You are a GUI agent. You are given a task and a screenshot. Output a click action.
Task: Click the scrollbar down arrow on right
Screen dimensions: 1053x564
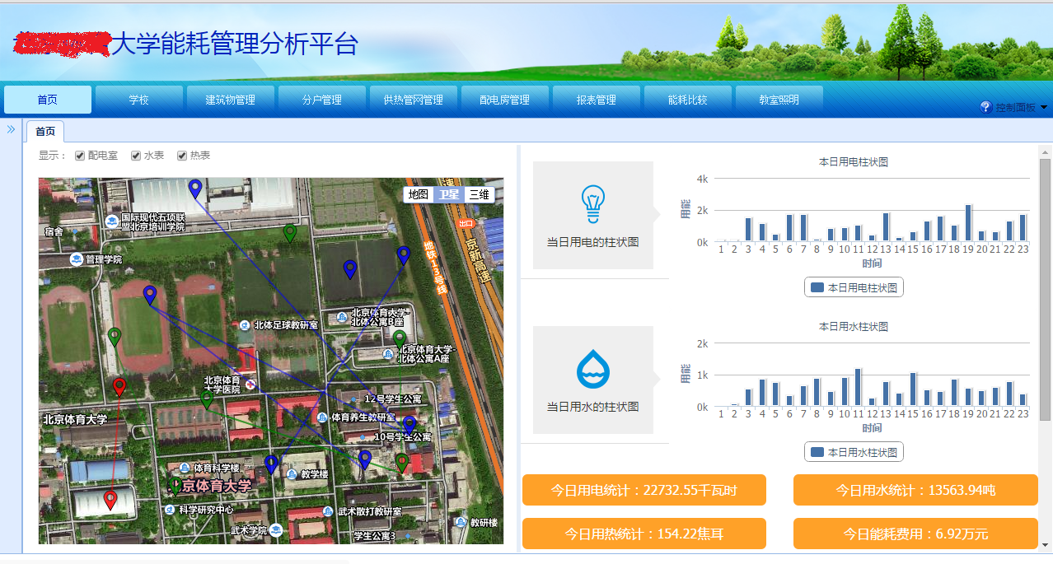point(1045,544)
